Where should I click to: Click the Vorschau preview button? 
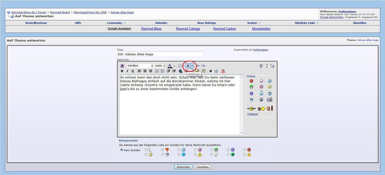[x=203, y=167]
